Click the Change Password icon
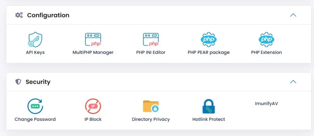The height and width of the screenshot is (136, 314). click(35, 106)
